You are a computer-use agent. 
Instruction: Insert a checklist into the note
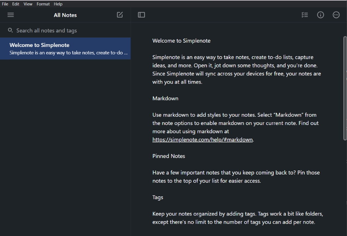[x=305, y=15]
